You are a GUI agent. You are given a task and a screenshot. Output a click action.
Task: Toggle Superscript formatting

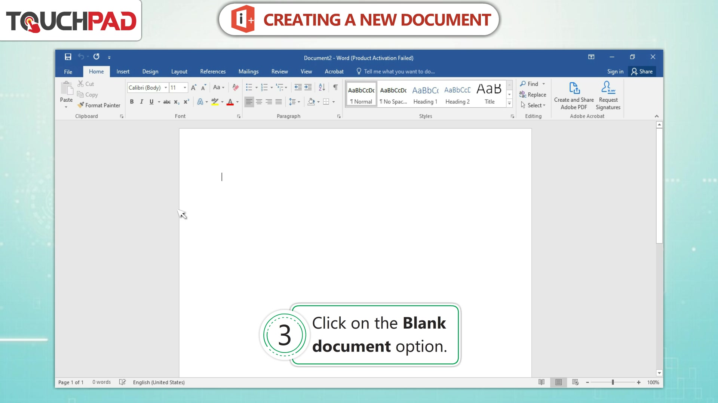186,102
